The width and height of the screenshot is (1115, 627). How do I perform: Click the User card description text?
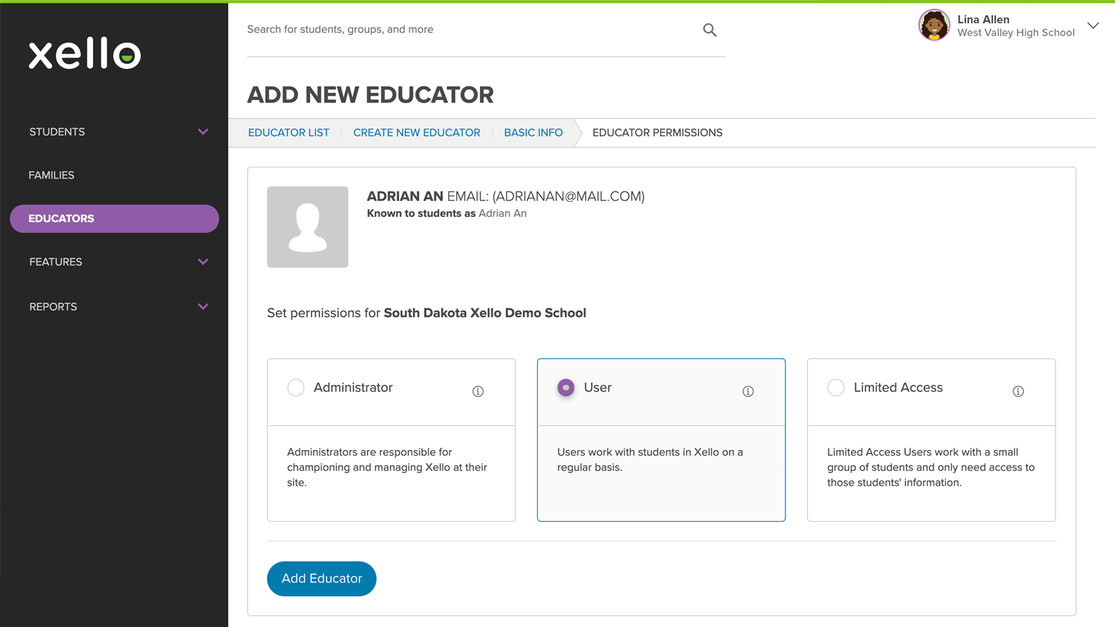[650, 459]
